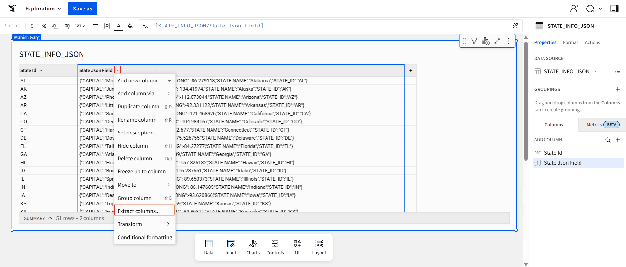Click the Input element button

231,247
